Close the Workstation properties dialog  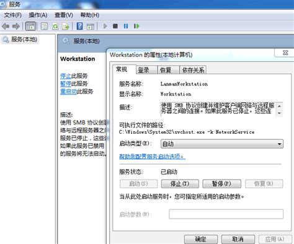285,53
